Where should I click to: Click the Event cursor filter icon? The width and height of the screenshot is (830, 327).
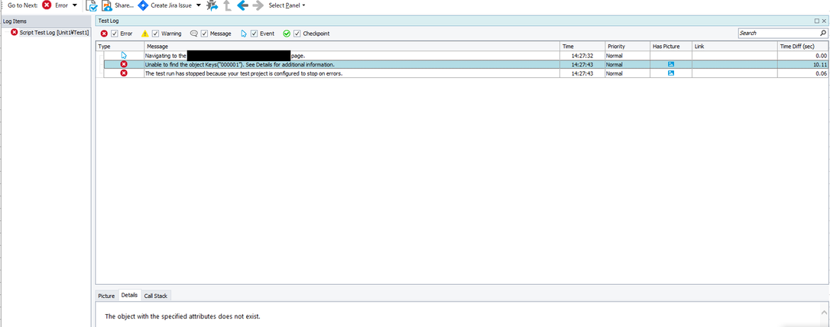[244, 34]
